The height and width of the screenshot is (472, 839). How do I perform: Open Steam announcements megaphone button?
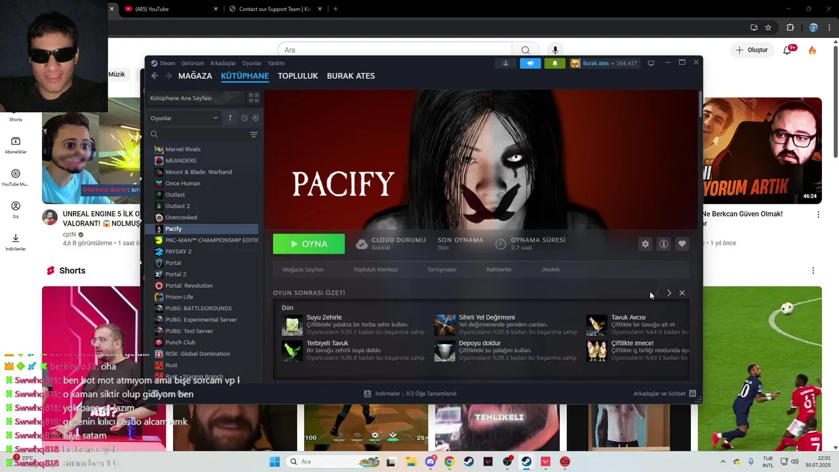pyautogui.click(x=530, y=64)
